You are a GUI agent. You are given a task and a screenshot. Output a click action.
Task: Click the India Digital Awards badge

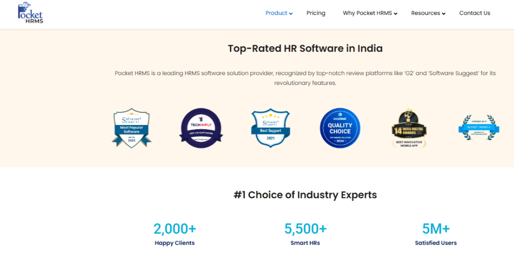[409, 128]
